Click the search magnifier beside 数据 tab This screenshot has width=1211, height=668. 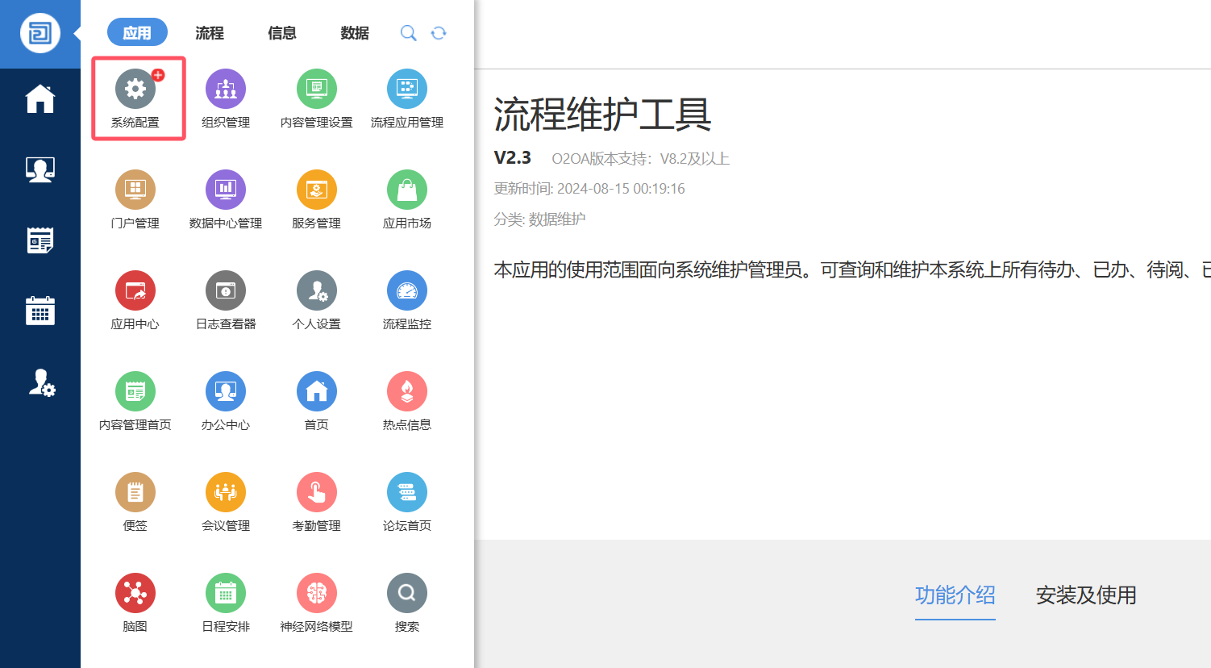tap(409, 33)
